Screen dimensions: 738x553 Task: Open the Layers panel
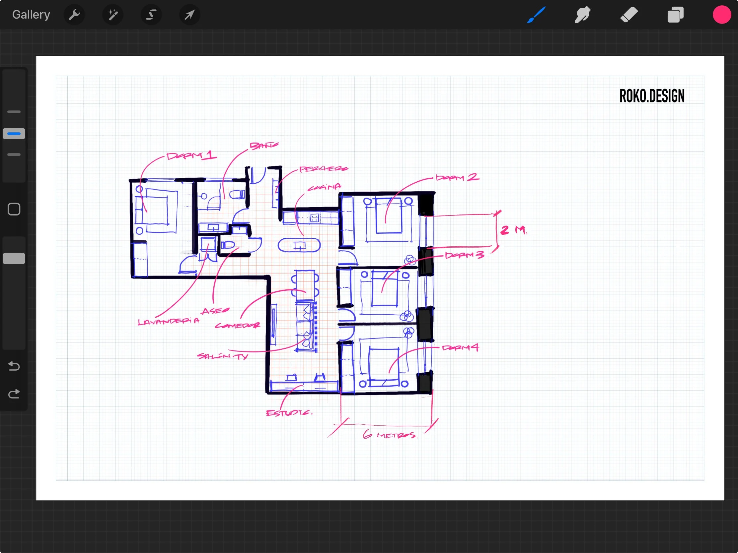[x=675, y=15]
